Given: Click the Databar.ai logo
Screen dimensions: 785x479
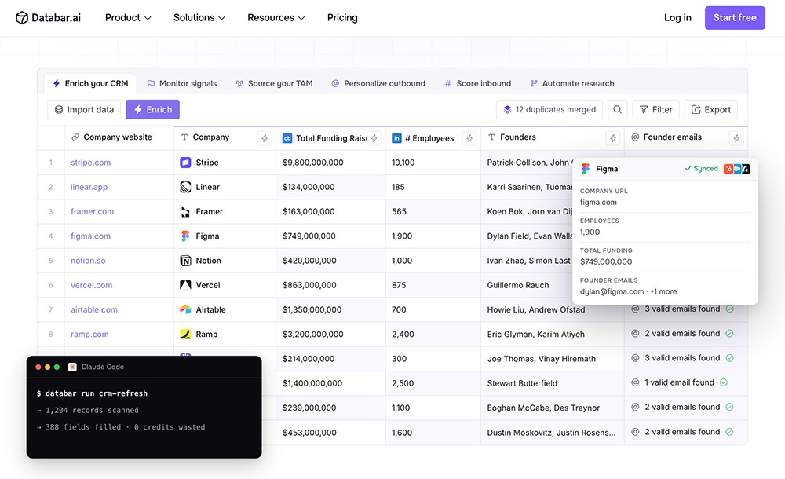Looking at the screenshot, I should (x=48, y=17).
